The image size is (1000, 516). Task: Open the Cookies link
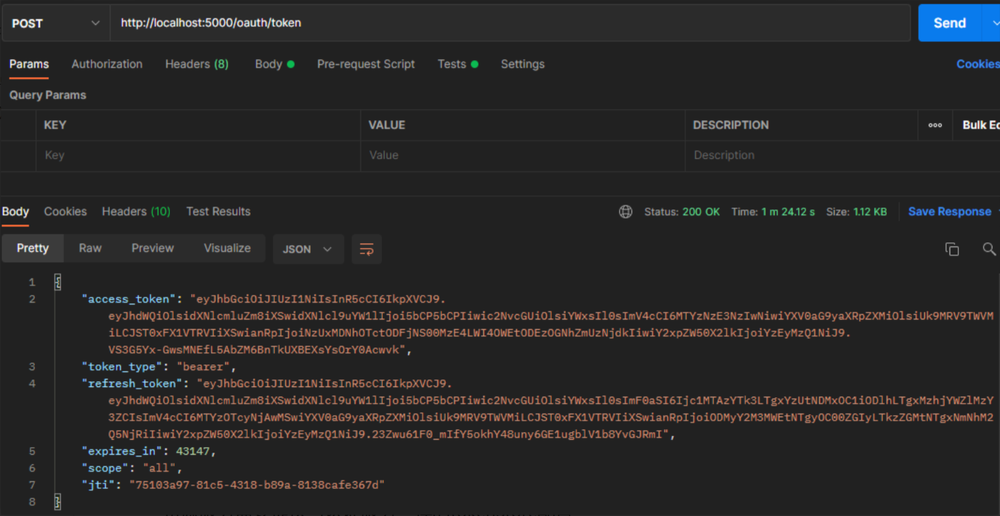click(x=977, y=64)
